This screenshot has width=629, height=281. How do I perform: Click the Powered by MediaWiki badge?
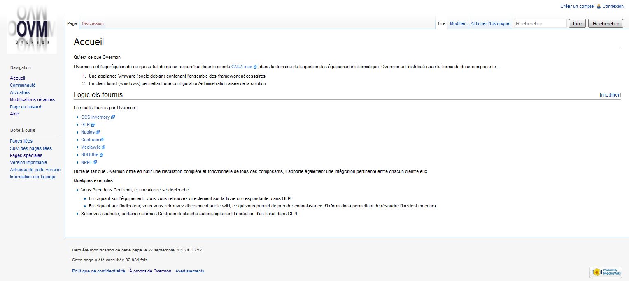click(606, 272)
